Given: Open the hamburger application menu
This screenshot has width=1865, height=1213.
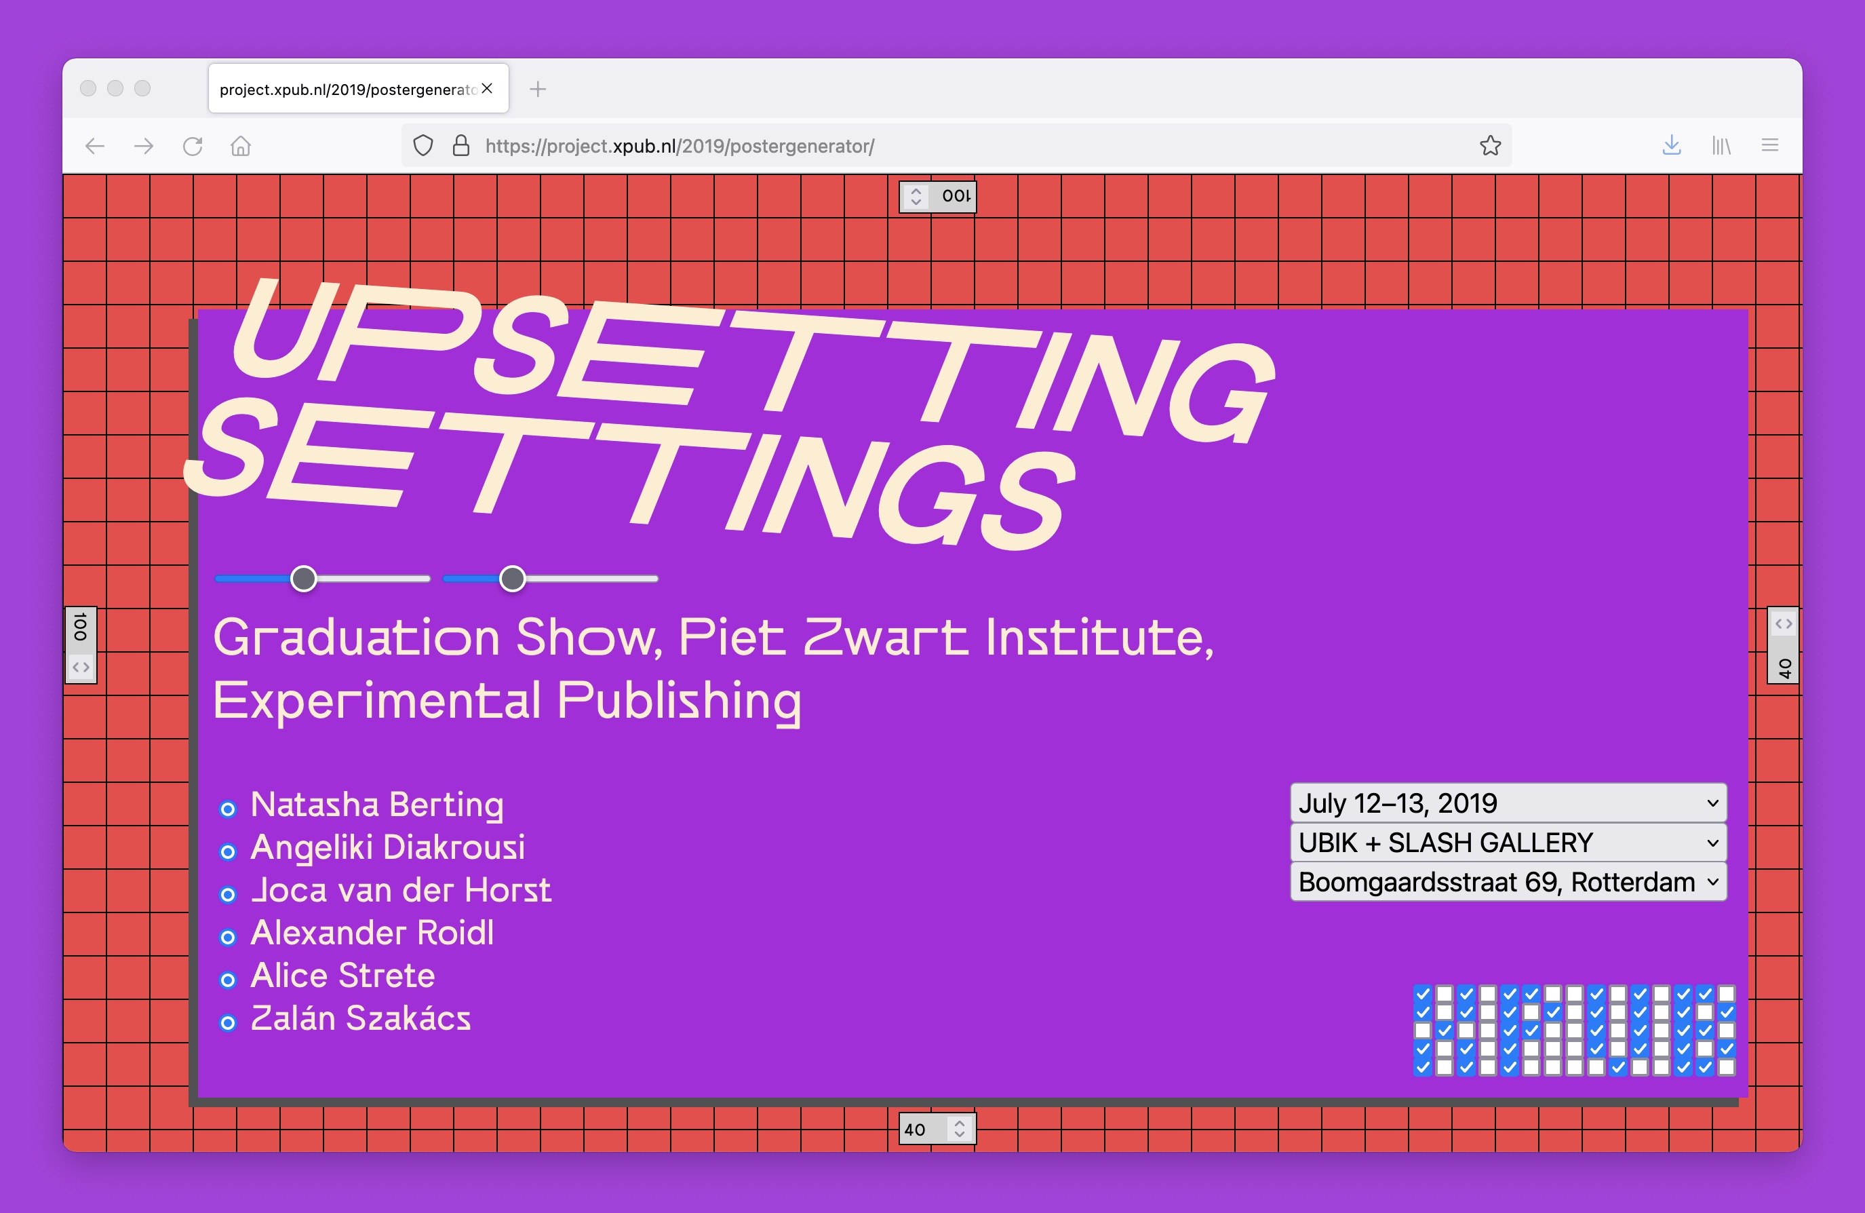Looking at the screenshot, I should pyautogui.click(x=1769, y=145).
